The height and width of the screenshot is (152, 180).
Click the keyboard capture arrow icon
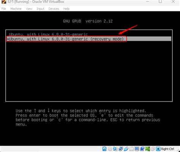click(158, 149)
